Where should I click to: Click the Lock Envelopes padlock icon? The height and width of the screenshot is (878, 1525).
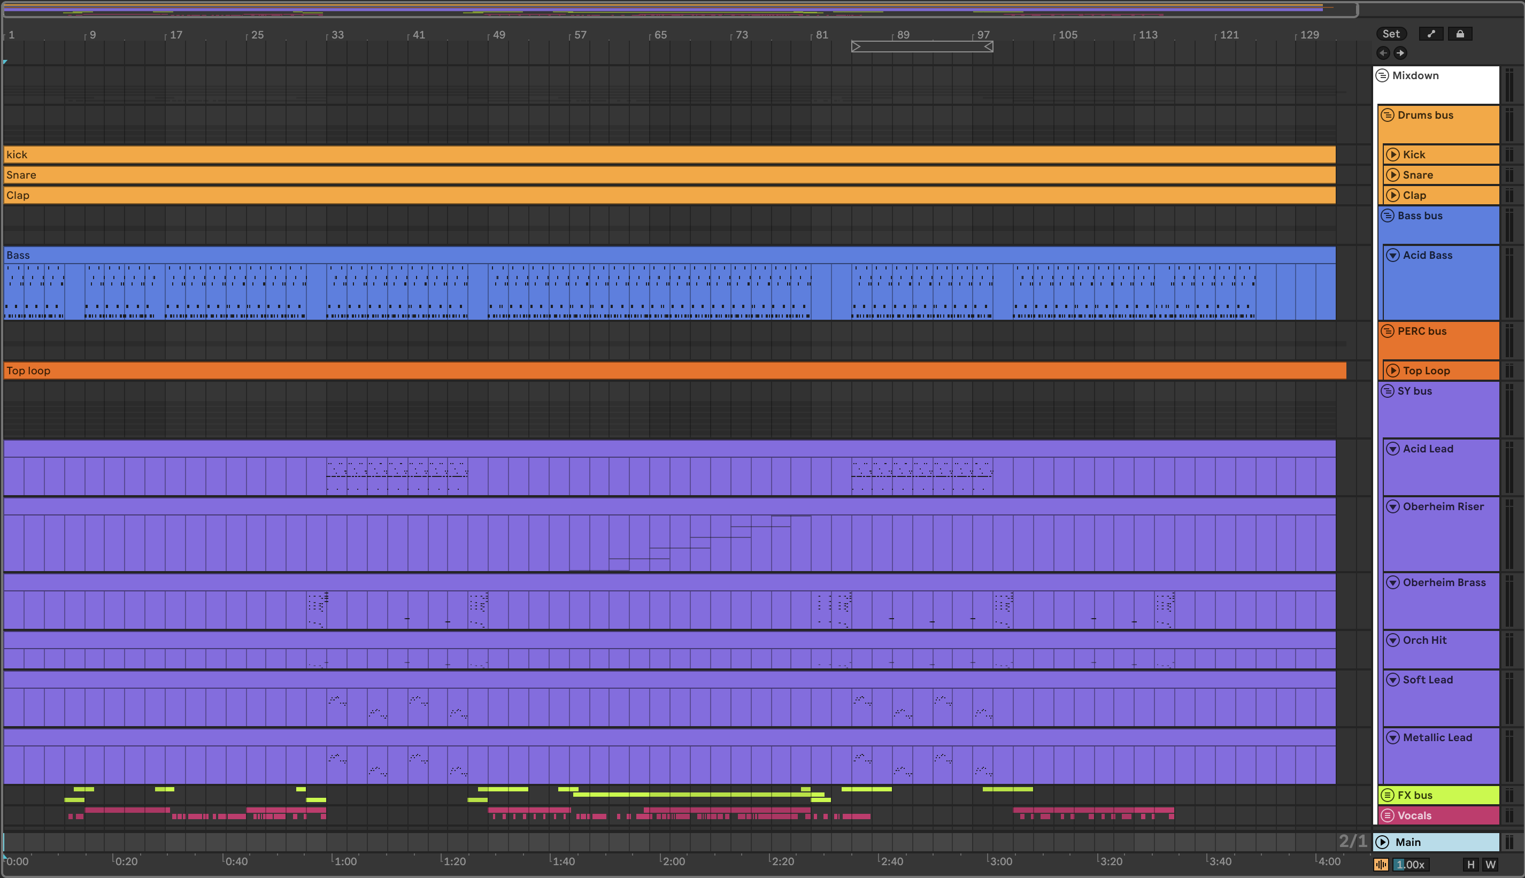(1460, 34)
